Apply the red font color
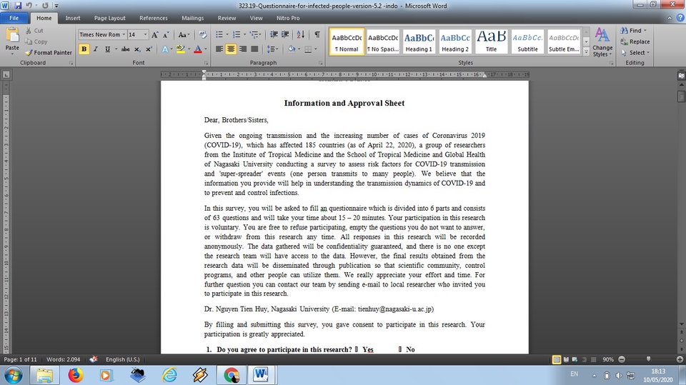 (198, 49)
